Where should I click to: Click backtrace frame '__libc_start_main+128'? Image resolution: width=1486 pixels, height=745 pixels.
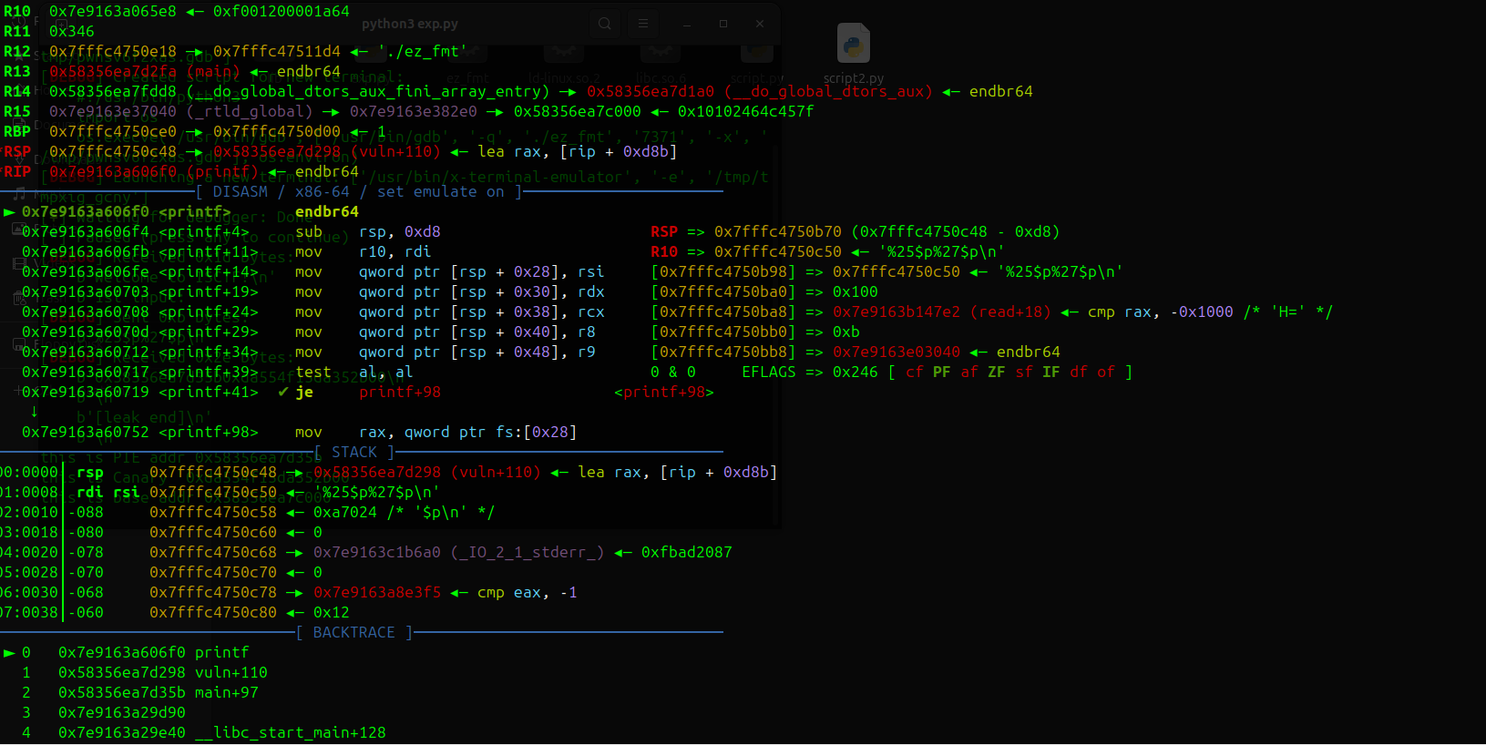(291, 732)
